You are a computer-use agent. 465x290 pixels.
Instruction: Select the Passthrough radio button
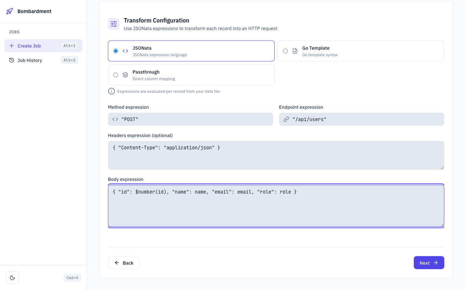point(116,75)
